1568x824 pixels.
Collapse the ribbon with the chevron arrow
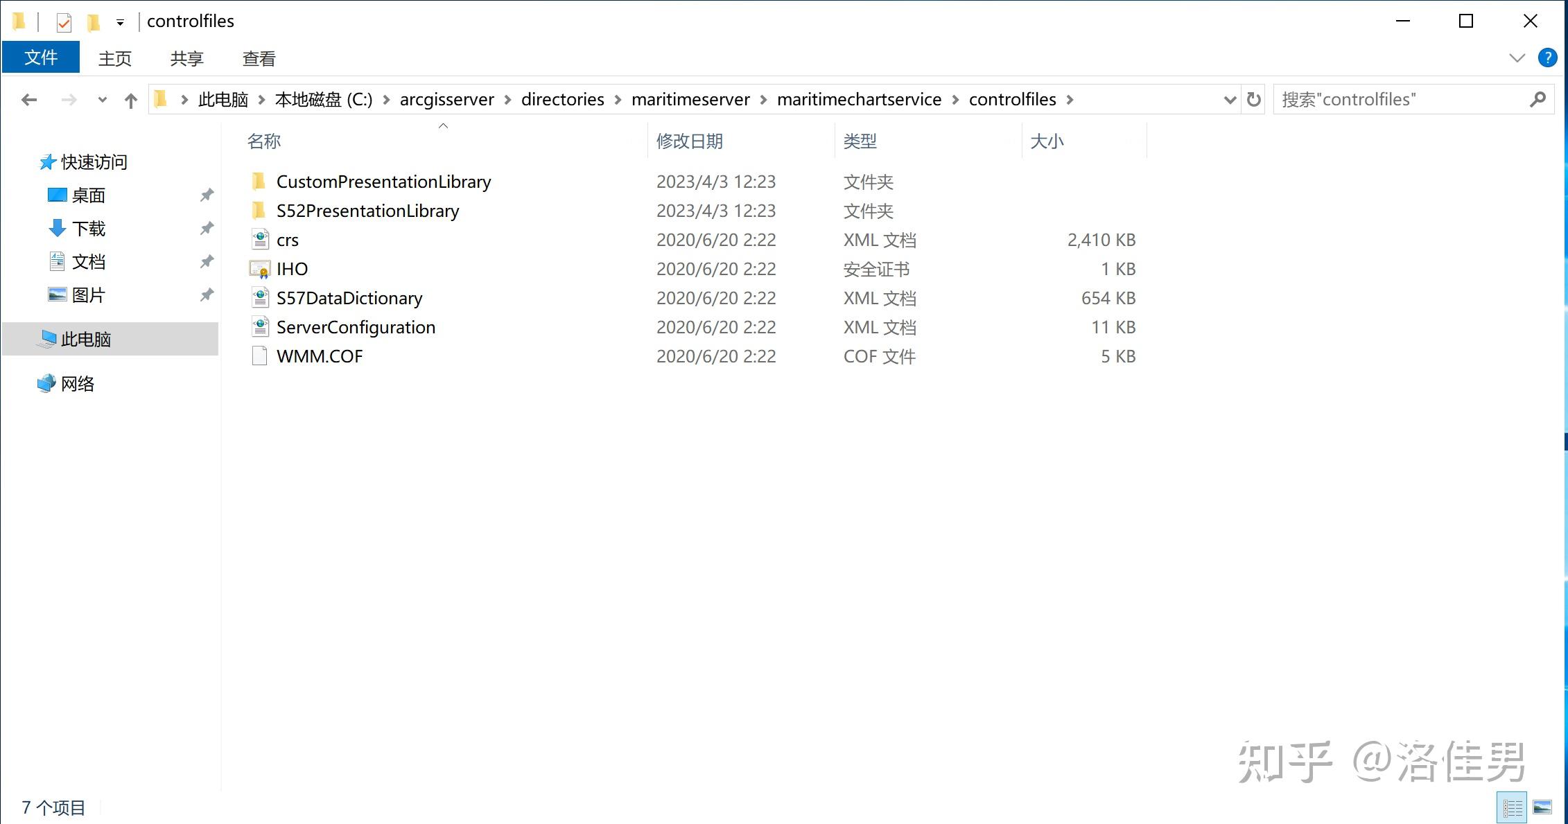[1515, 58]
